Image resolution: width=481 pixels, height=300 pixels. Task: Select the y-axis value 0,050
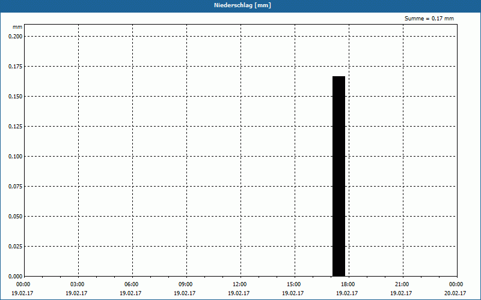pyautogui.click(x=16, y=217)
